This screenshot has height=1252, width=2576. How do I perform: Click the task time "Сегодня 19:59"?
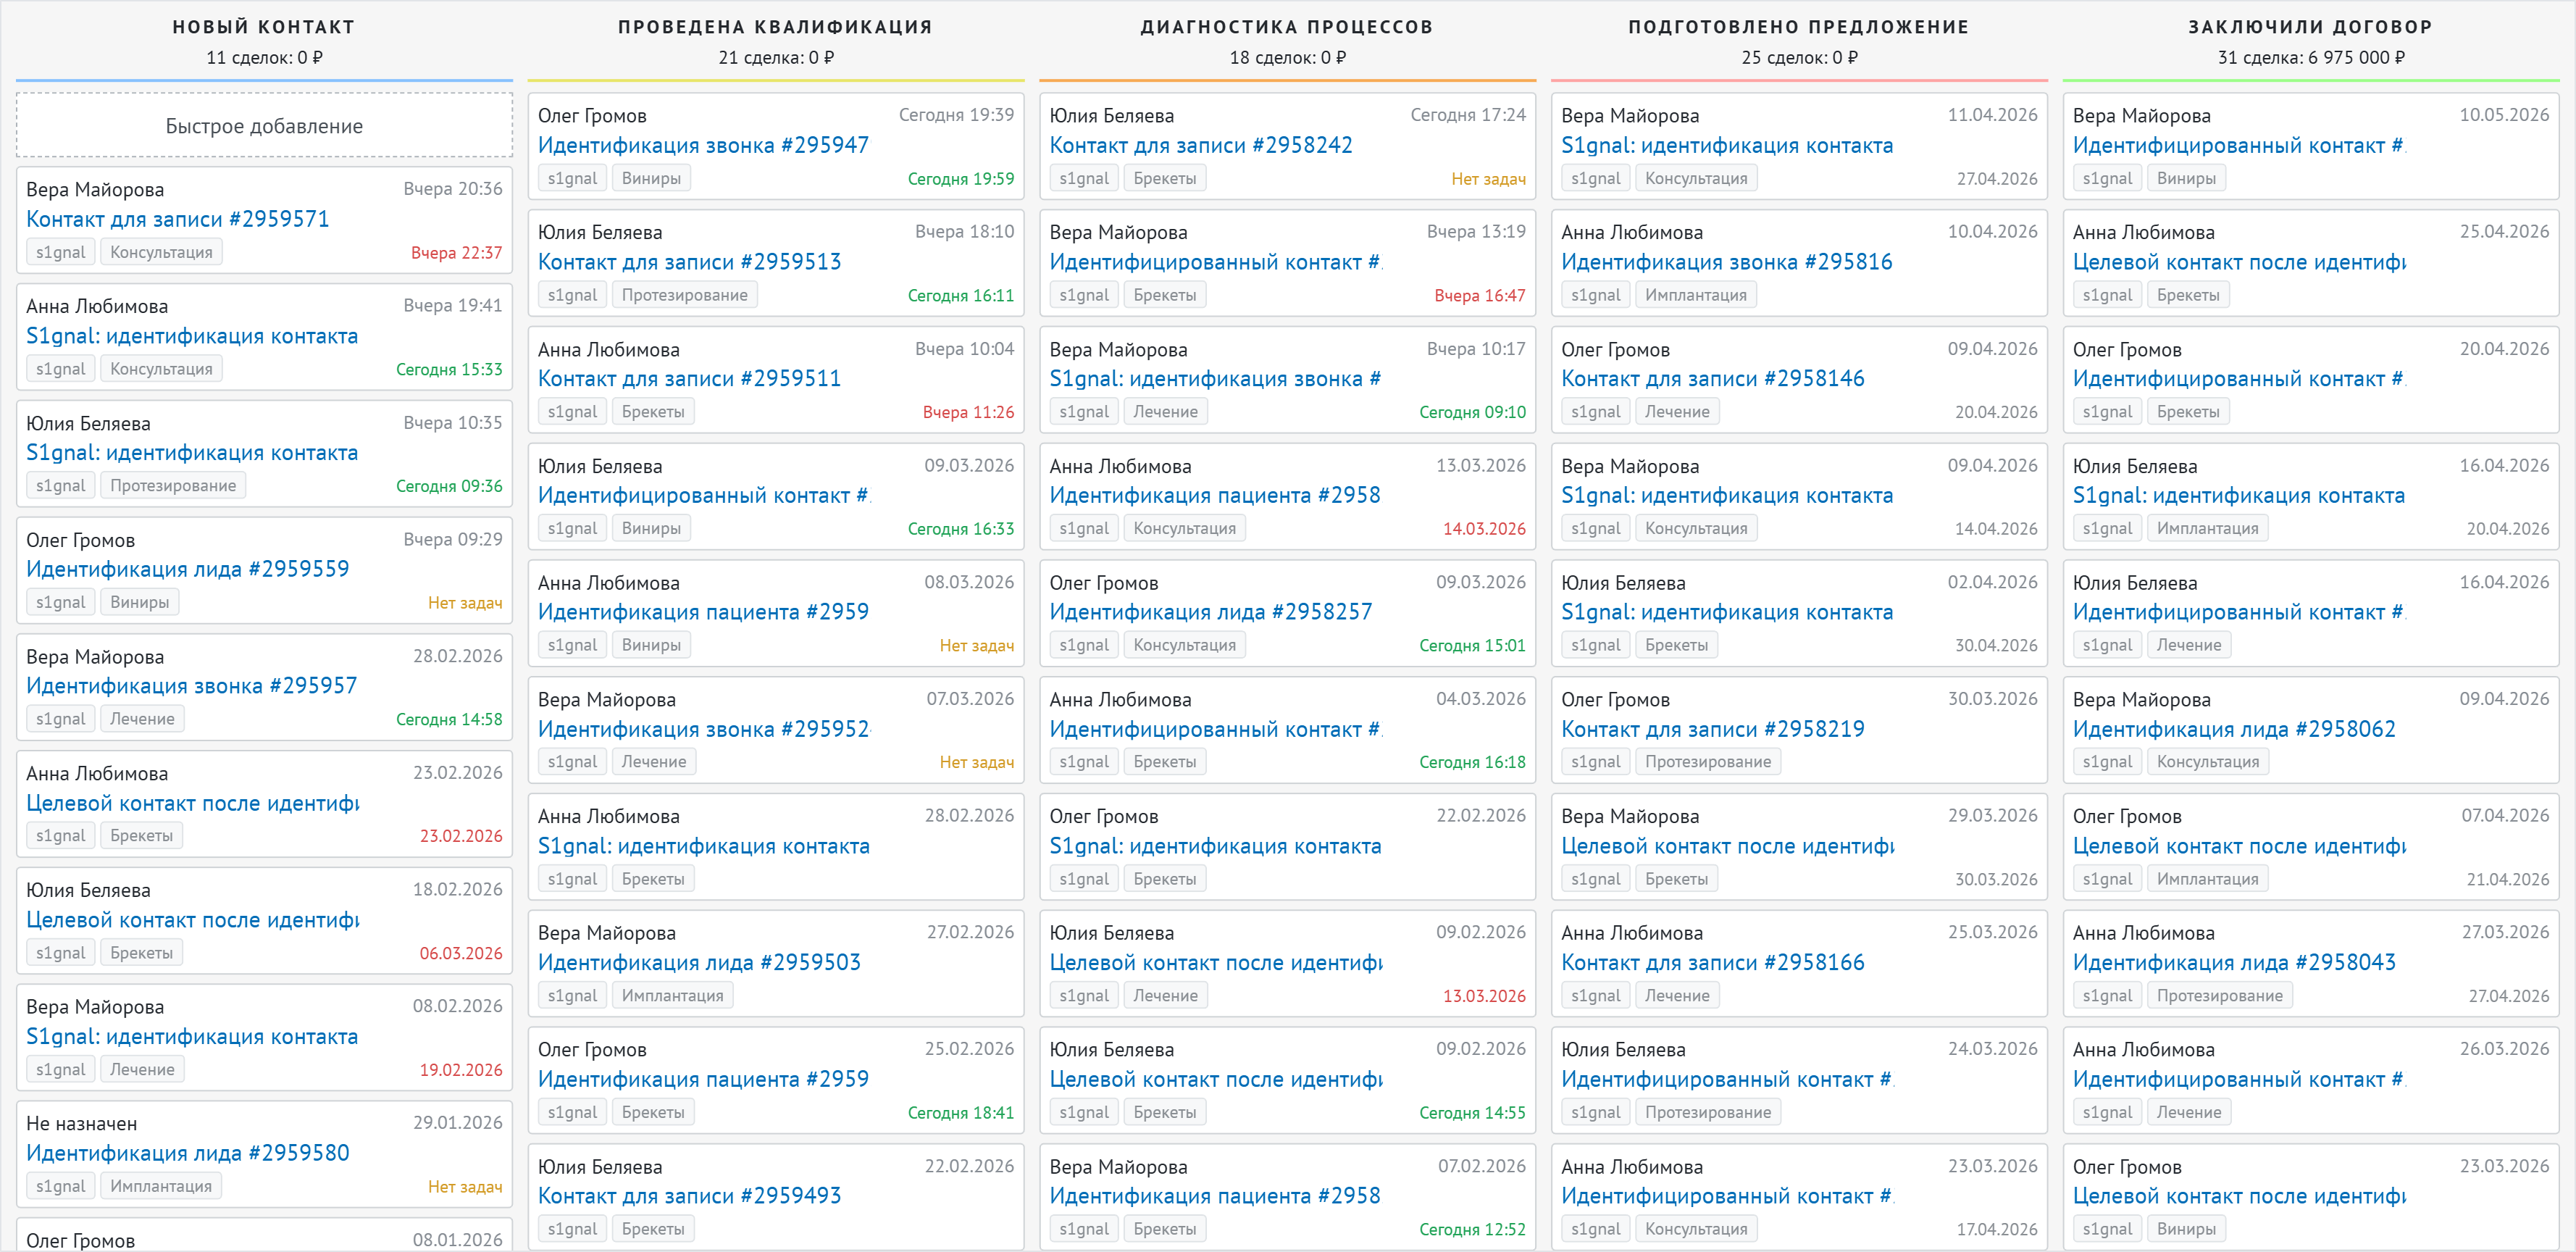[x=961, y=179]
